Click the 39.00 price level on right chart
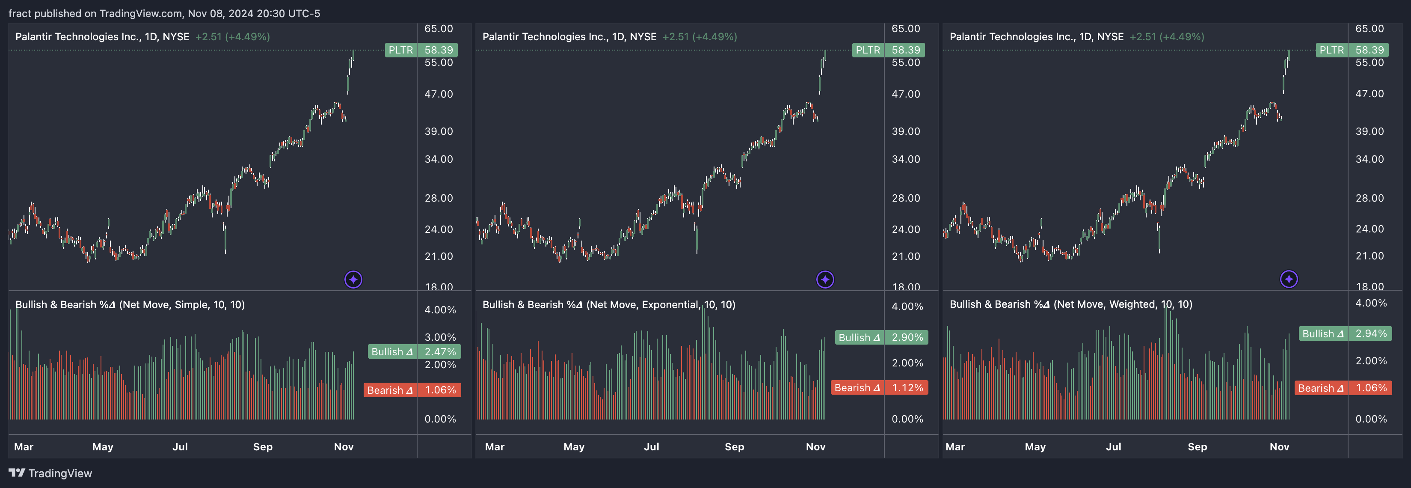Viewport: 1411px width, 488px height. click(x=1369, y=131)
